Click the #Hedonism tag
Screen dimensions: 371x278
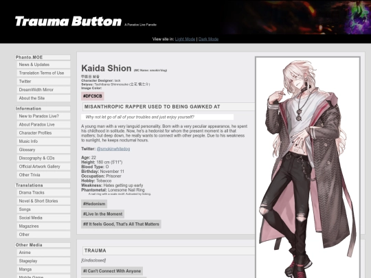[x=94, y=204]
